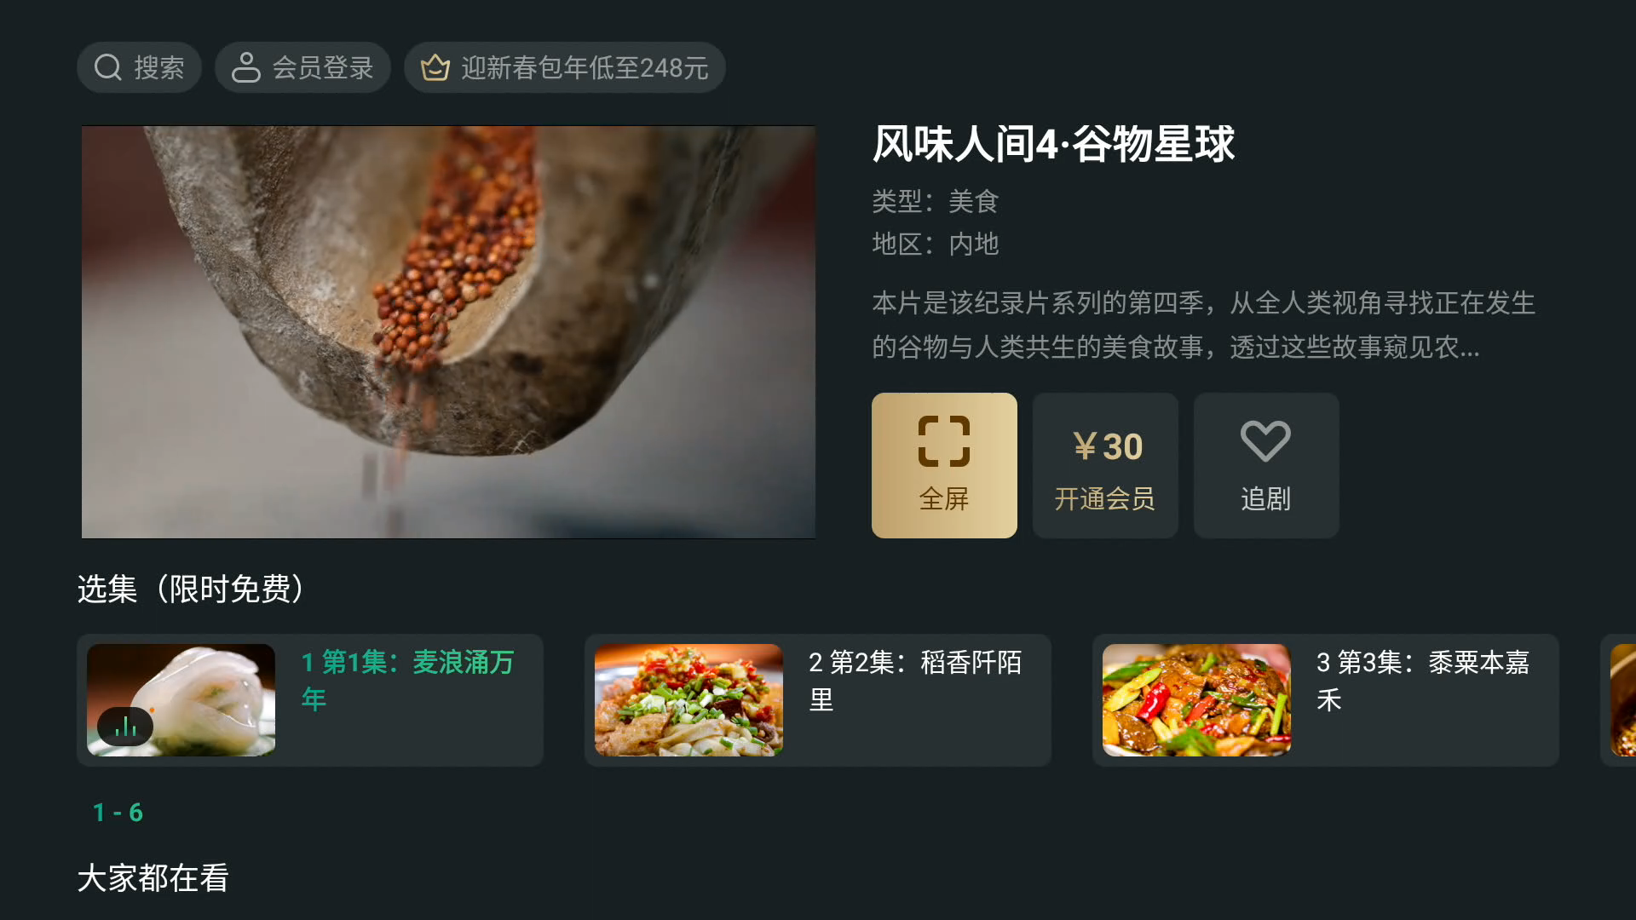Click the crown icon for the New Year promotion

pyautogui.click(x=435, y=67)
